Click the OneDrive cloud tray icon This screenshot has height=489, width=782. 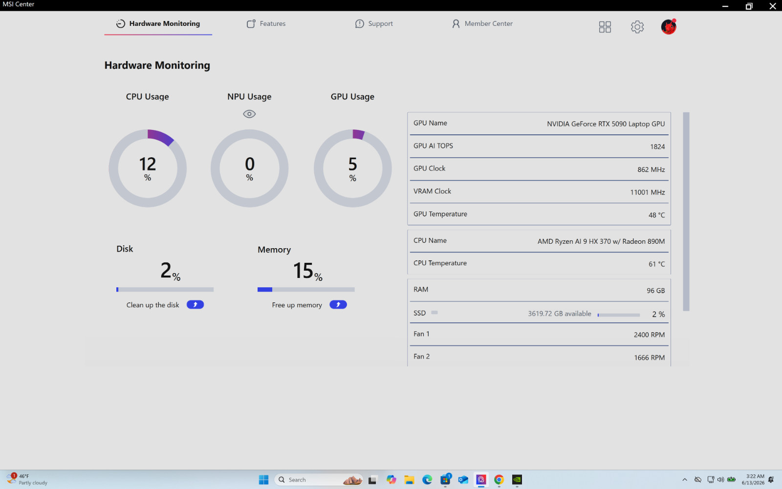click(698, 480)
